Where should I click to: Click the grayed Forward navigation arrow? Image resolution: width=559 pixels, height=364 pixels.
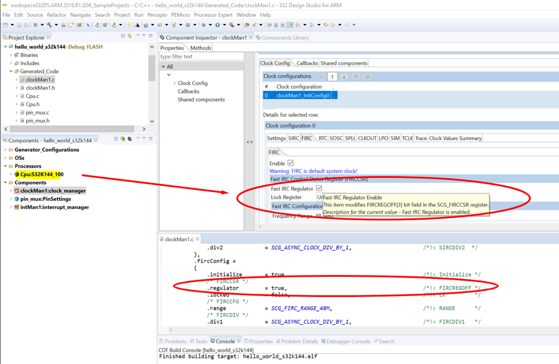pos(347,25)
